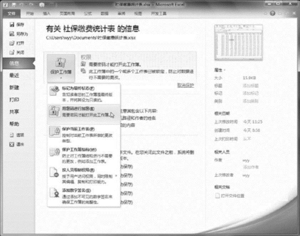Switch to the Insert (插入) ribbon tab
The image size is (300, 236).
pos(46,14)
